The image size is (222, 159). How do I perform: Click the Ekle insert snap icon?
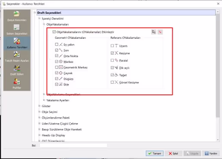click(x=61, y=84)
